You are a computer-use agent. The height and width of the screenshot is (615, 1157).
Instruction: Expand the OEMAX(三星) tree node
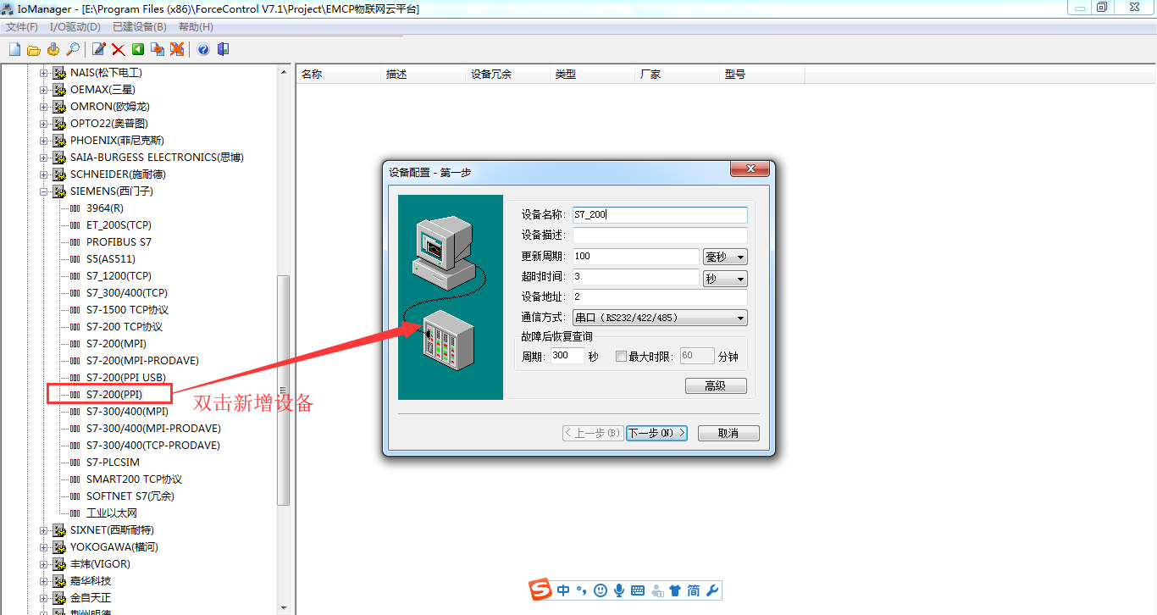(x=44, y=90)
